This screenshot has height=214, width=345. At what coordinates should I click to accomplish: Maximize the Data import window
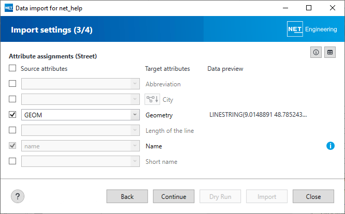(x=309, y=8)
